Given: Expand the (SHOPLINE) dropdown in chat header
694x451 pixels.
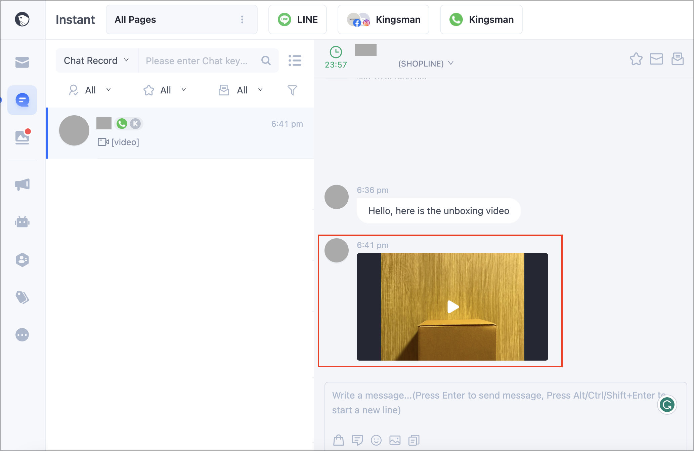Looking at the screenshot, I should [x=426, y=64].
